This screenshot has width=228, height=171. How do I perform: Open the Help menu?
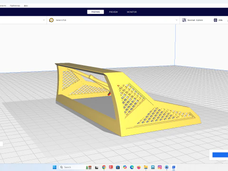26,6
